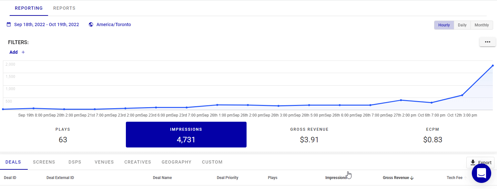497x189 pixels.
Task: Open date range Sep 18th - Oct 19th
Action: [x=46, y=24]
